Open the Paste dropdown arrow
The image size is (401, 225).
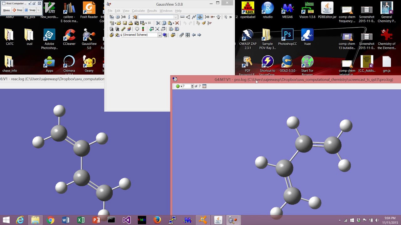tap(173, 23)
